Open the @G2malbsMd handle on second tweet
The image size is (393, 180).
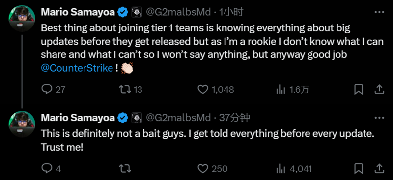pyautogui.click(x=178, y=118)
